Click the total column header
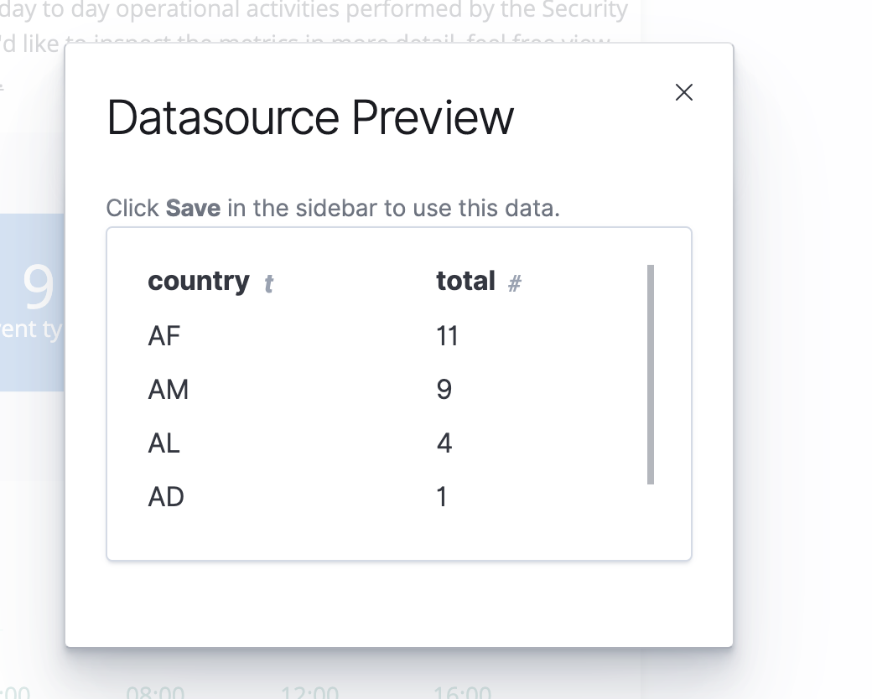 [x=465, y=282]
